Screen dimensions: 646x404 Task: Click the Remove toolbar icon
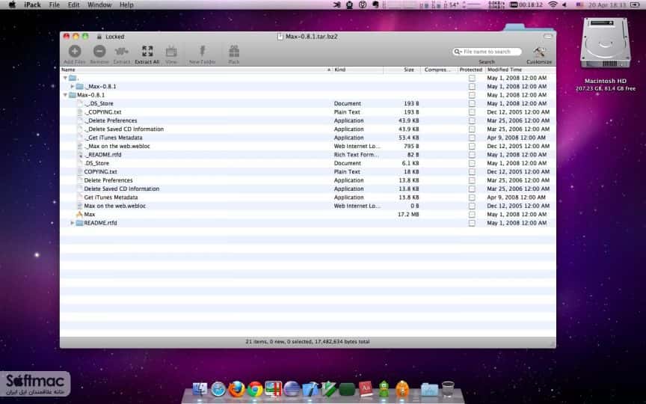99,52
